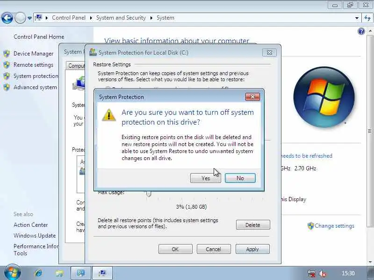This screenshot has height=280, width=374.
Task: Minimize the Control Panel window
Action: coord(335,5)
